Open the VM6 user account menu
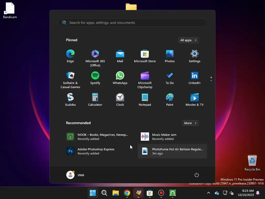 [75, 175]
